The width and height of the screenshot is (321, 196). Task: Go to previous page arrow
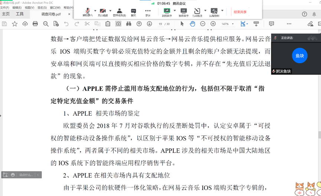point(139,24)
